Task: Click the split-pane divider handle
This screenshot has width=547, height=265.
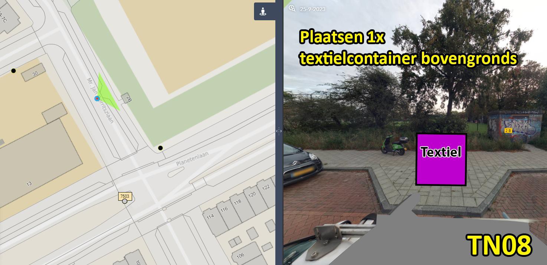Action: [279, 131]
